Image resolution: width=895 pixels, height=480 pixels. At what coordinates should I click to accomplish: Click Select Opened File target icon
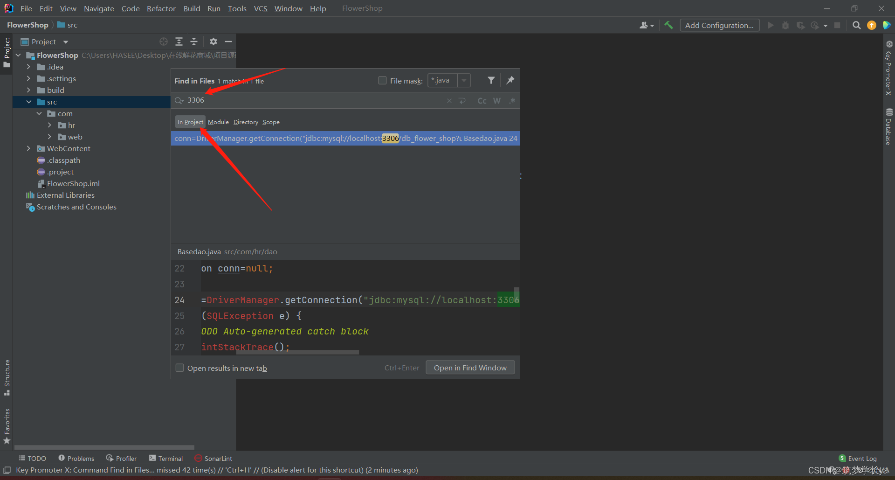[164, 42]
